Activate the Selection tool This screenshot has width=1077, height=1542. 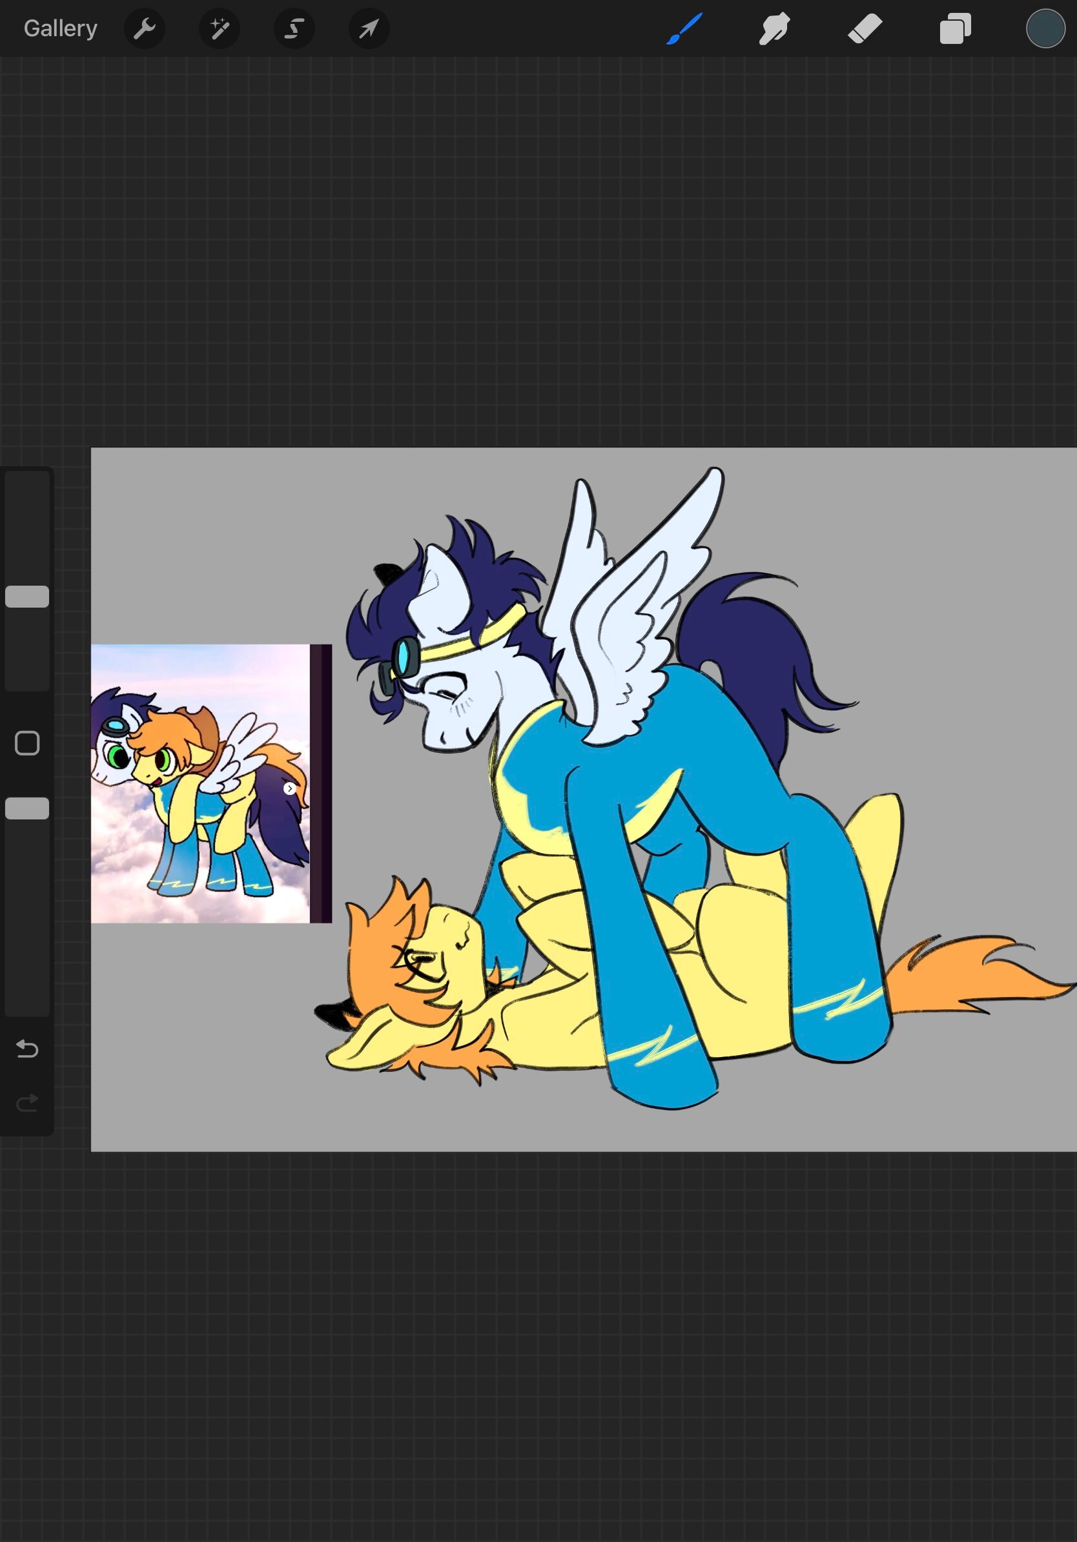point(294,29)
